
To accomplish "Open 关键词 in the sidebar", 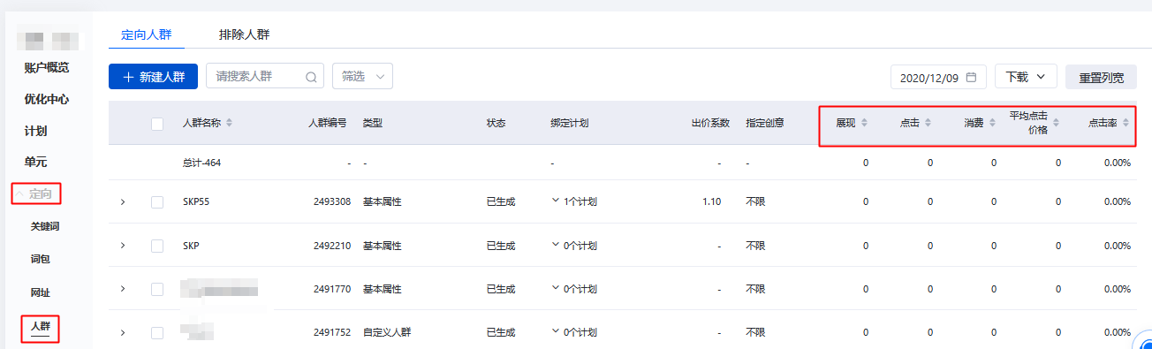I will (46, 227).
